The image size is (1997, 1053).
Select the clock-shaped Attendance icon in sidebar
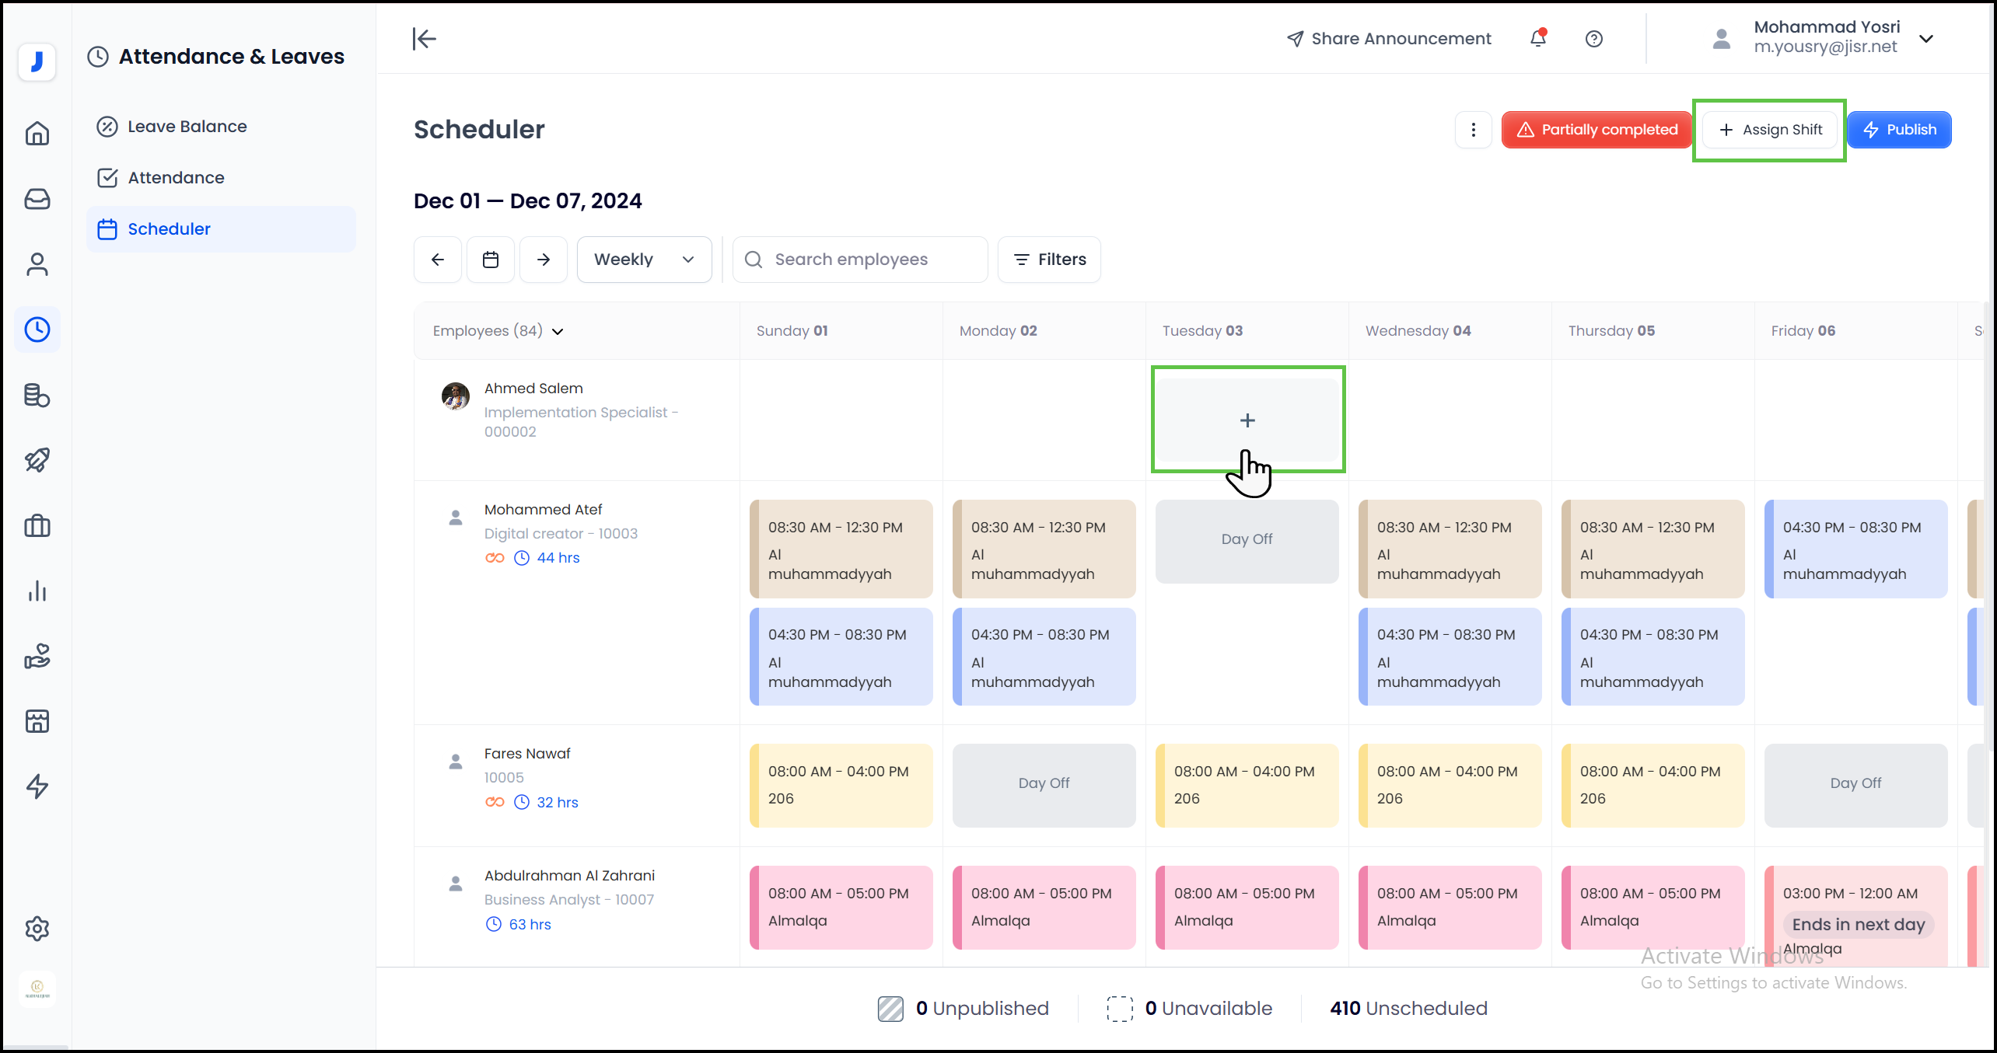click(x=37, y=329)
